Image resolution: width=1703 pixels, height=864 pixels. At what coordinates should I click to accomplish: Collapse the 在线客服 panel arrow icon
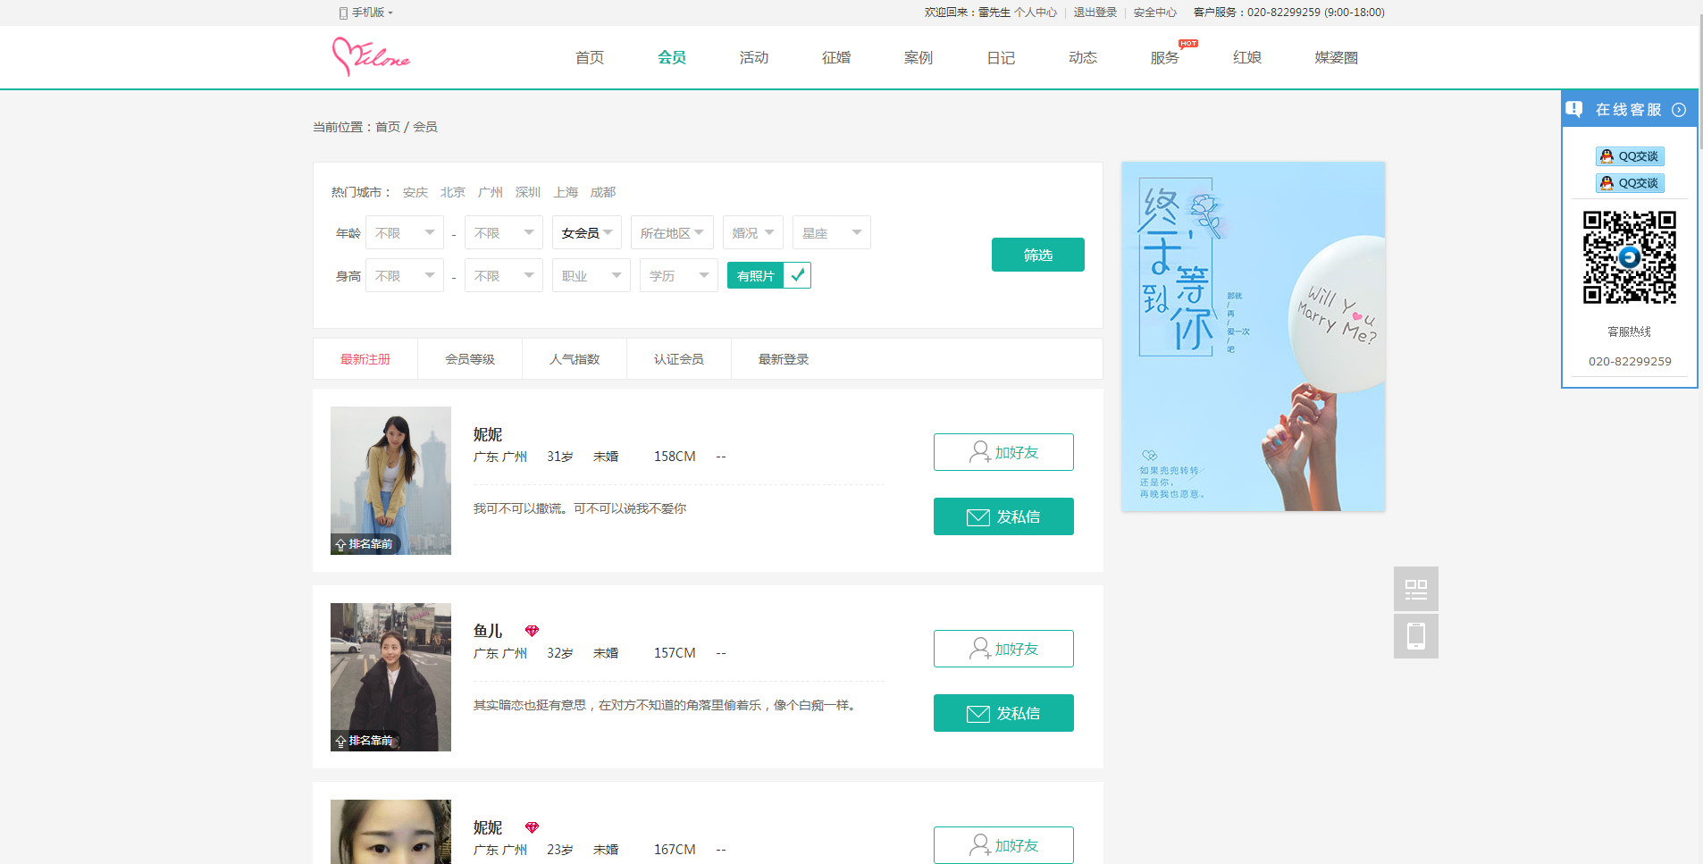(1679, 110)
